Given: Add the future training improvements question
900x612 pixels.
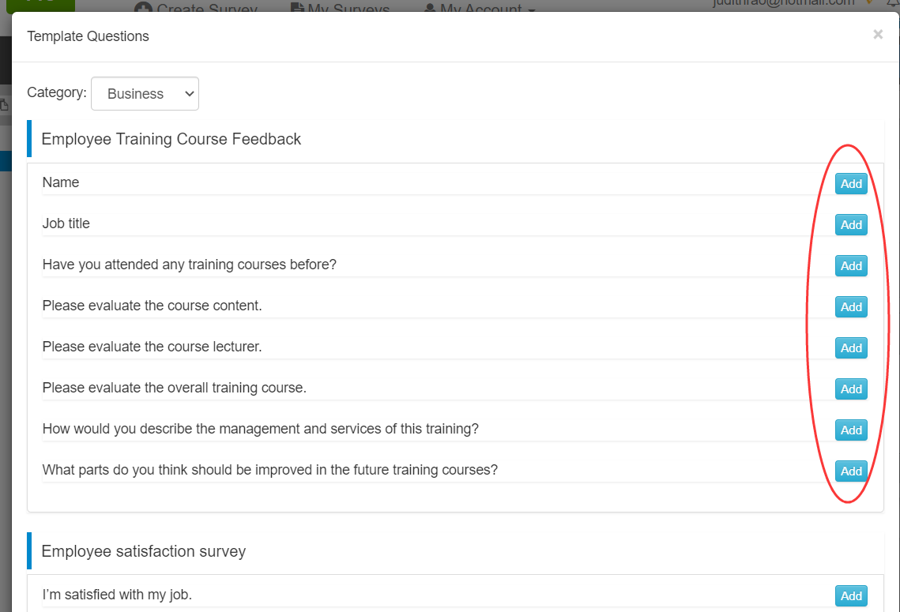Looking at the screenshot, I should tap(851, 471).
